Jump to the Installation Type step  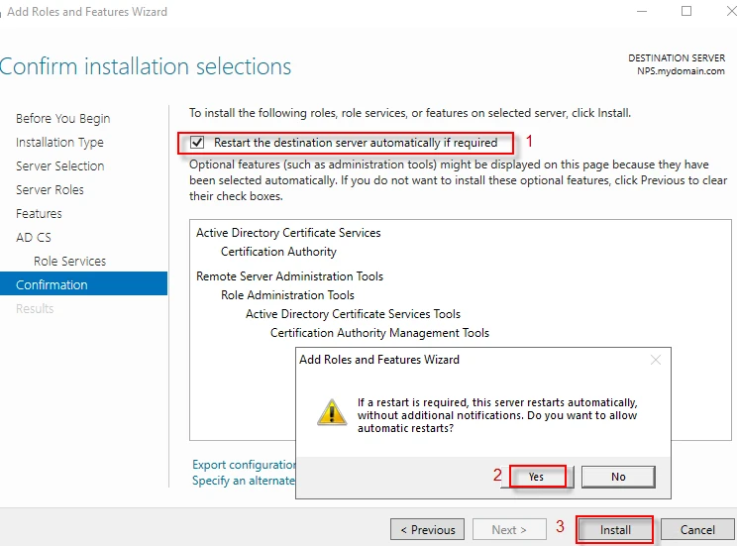(x=59, y=143)
